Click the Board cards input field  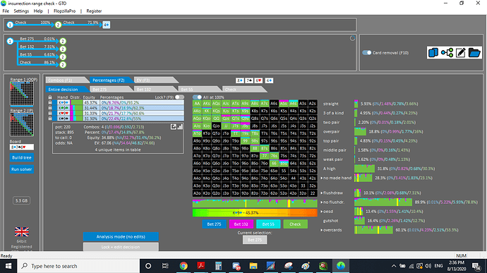[x=22, y=147]
